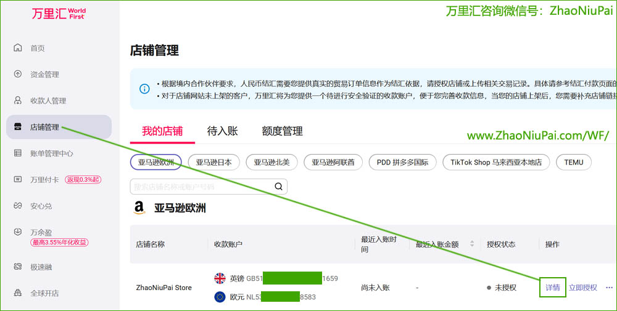Click the 万余盈 sidebar icon
Screen dimensions: 617x311
18,232
